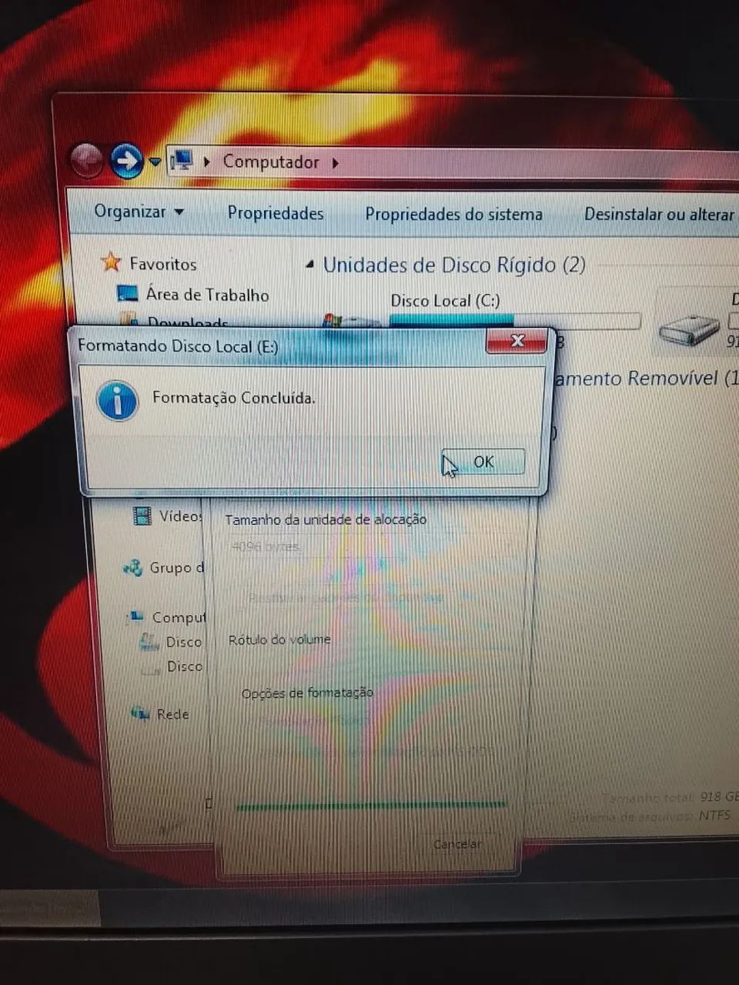The height and width of the screenshot is (985, 739).
Task: Click the green formatting progress bar
Action: 372,805
